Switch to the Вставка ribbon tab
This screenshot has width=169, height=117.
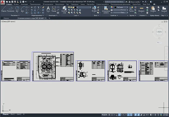pyautogui.click(x=16, y=4)
